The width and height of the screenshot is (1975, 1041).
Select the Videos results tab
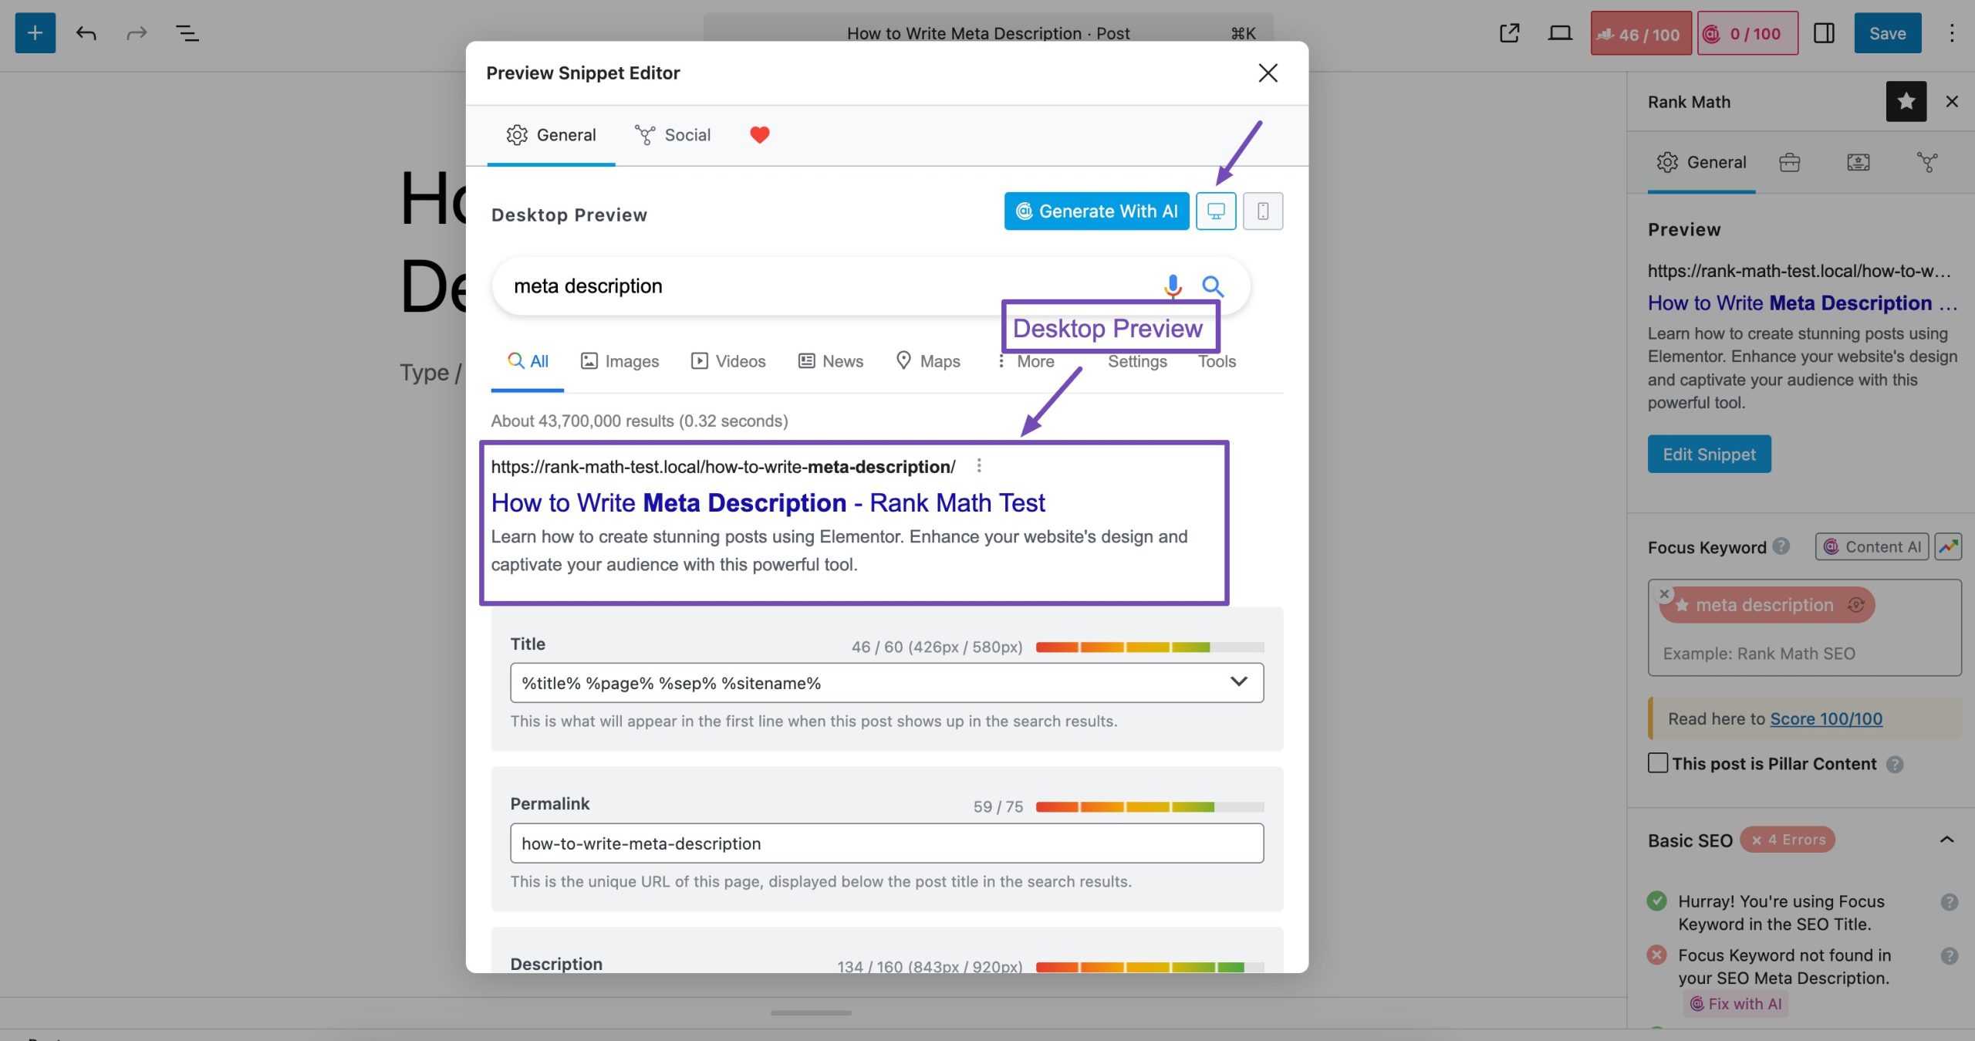pyautogui.click(x=728, y=361)
